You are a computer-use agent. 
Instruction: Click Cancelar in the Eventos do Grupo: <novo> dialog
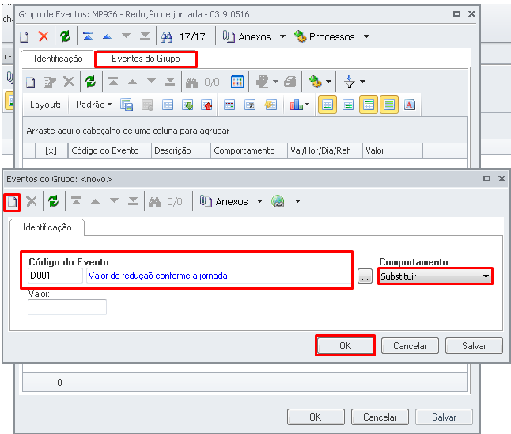tap(410, 345)
